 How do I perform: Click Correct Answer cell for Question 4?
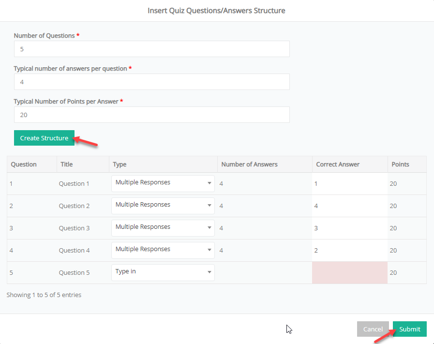350,251
